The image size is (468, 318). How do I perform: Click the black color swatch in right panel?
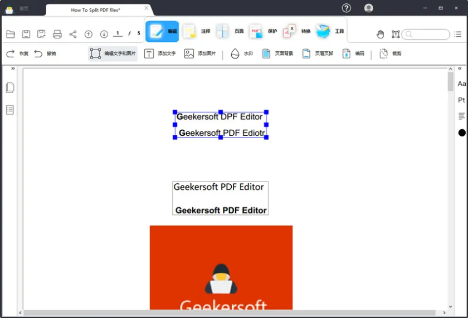[x=461, y=133]
